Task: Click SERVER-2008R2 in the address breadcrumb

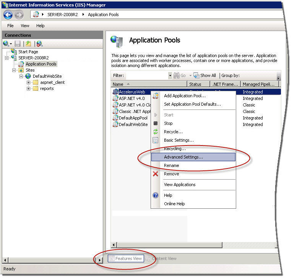Action: [63, 15]
